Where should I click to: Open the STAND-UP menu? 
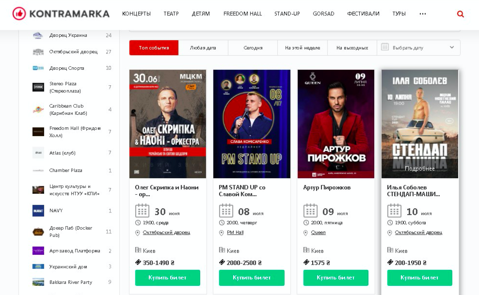[287, 14]
